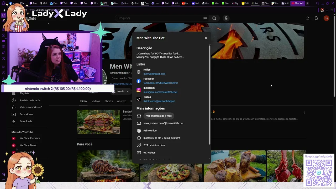Screen dimensions: 336x189
Task: Open the on-screen keyboard in search box
Action: click(205, 18)
